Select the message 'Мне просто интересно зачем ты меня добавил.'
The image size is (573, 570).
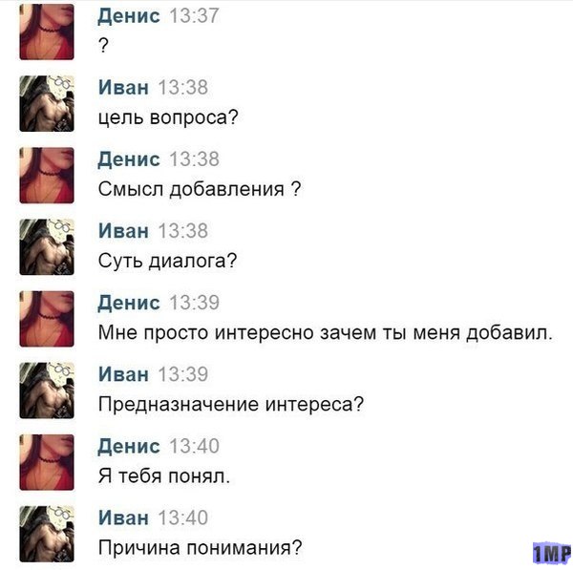(326, 333)
